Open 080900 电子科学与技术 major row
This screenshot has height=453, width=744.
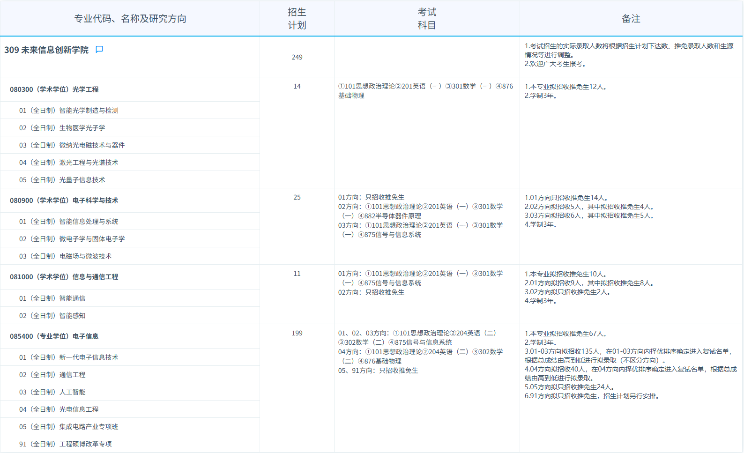(x=64, y=201)
